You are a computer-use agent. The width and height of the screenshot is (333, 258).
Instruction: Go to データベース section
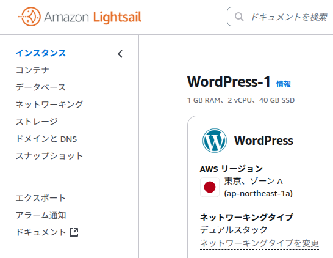coord(41,87)
